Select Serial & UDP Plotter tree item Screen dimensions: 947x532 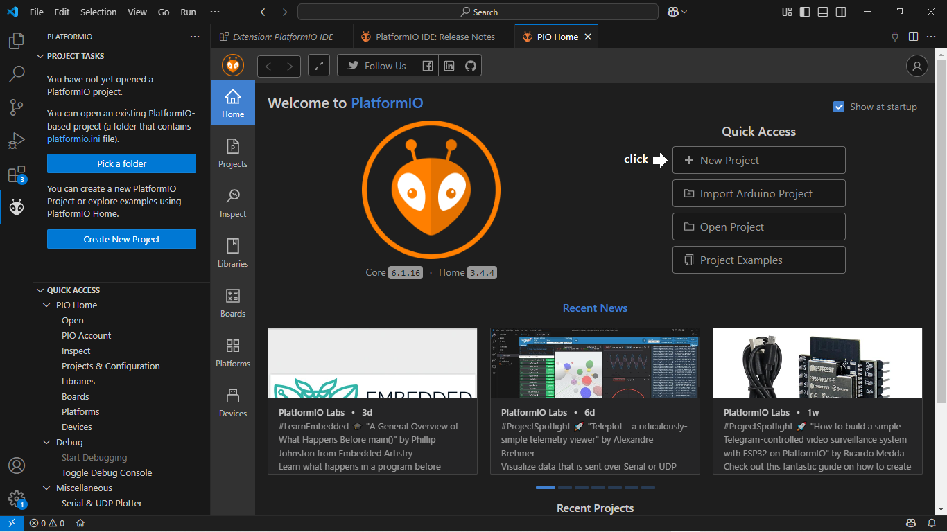point(102,504)
